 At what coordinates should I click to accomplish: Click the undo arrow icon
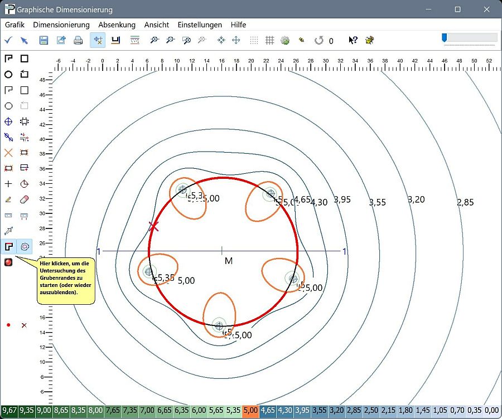(319, 40)
